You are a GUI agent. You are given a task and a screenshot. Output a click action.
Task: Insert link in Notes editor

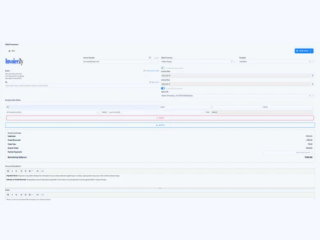(38, 195)
